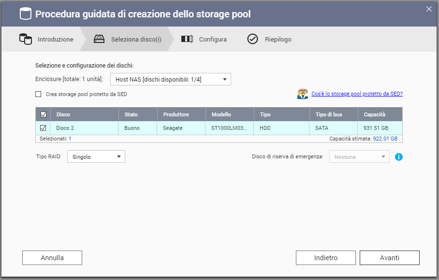Viewport: 439px width, 280px height.
Task: Click the professor help icon beside SED link
Action: coord(303,94)
